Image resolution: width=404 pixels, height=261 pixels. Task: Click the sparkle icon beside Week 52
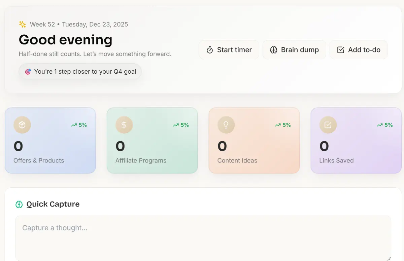22,24
